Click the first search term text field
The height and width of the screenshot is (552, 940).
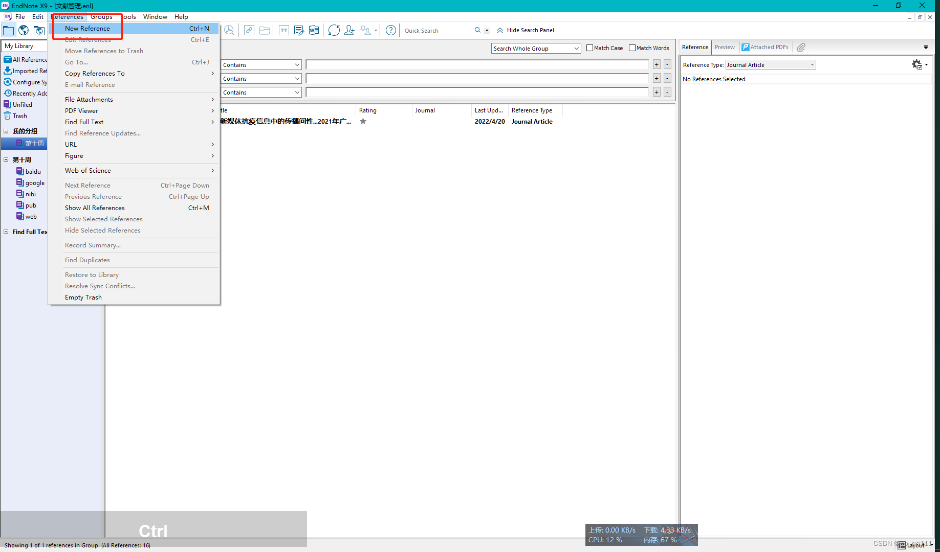point(477,64)
